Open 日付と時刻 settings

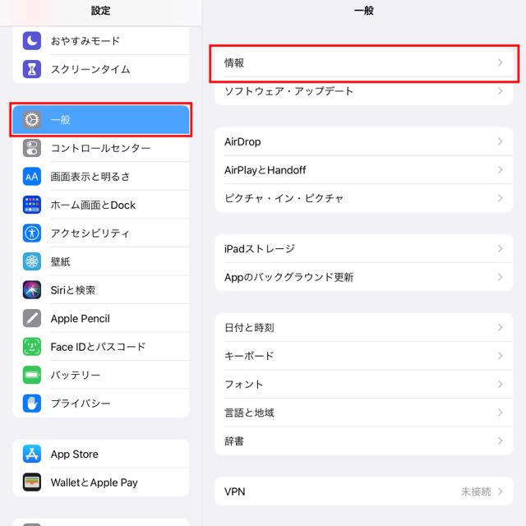click(364, 327)
